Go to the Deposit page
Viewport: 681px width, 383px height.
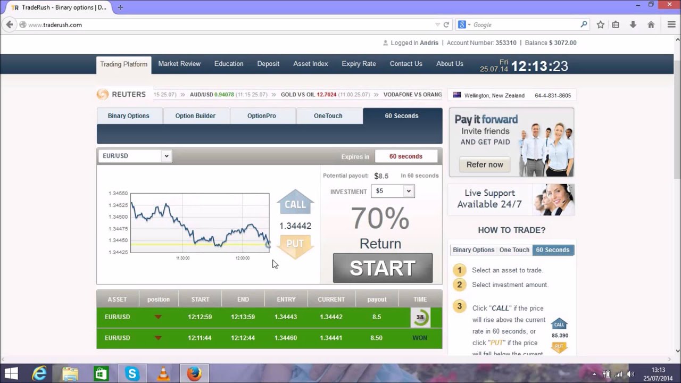point(268,64)
